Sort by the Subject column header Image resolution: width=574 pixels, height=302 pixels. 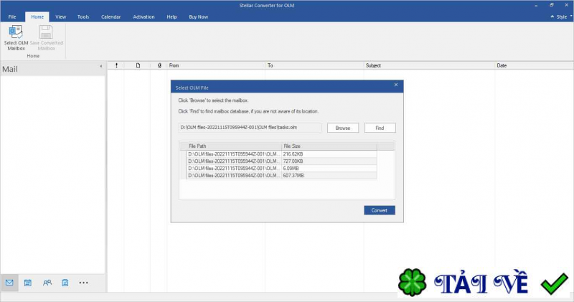(429, 65)
